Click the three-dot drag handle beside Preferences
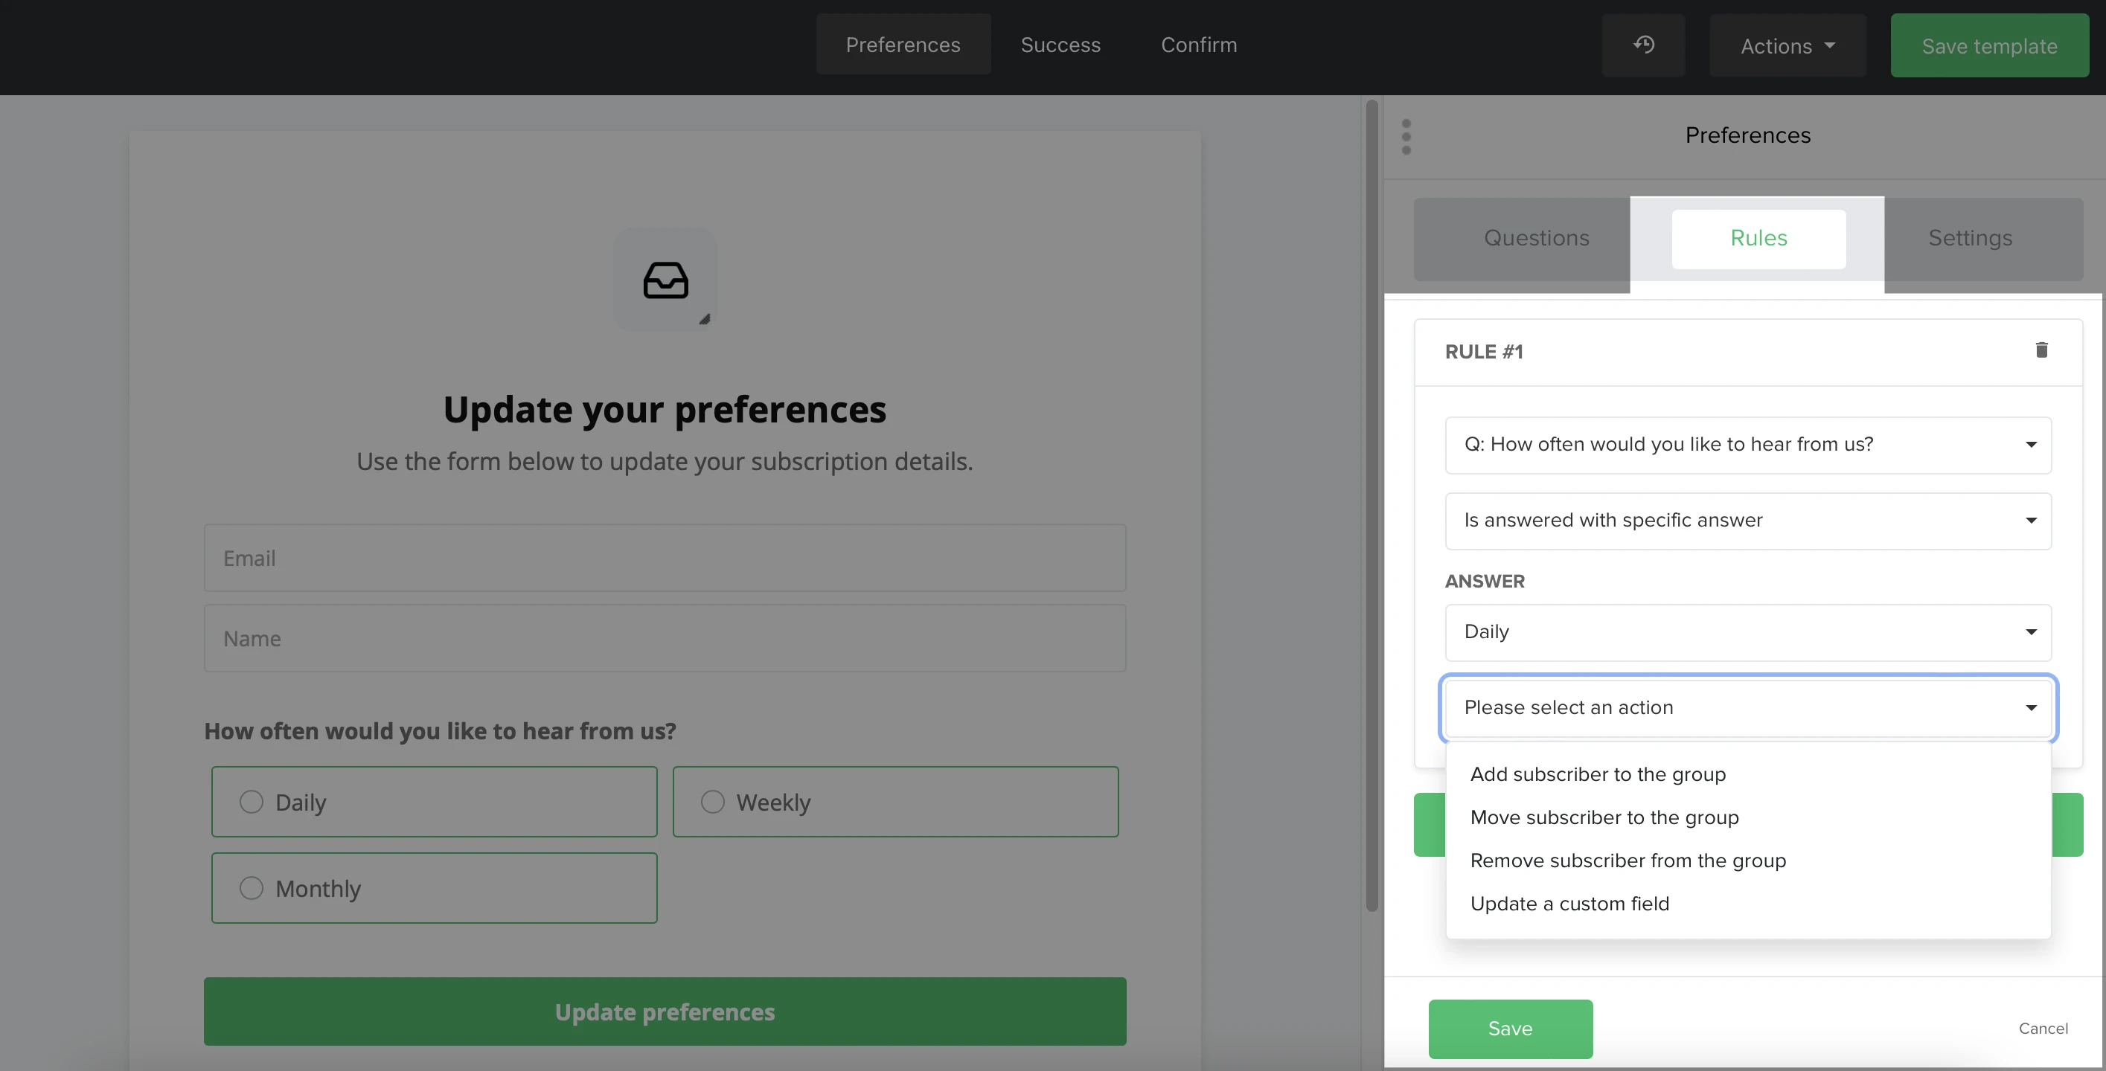The height and width of the screenshot is (1071, 2106). [1406, 136]
